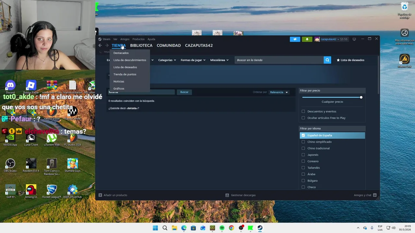The width and height of the screenshot is (415, 233).
Task: Select the Rocket League desktop icon
Action: [52, 192]
